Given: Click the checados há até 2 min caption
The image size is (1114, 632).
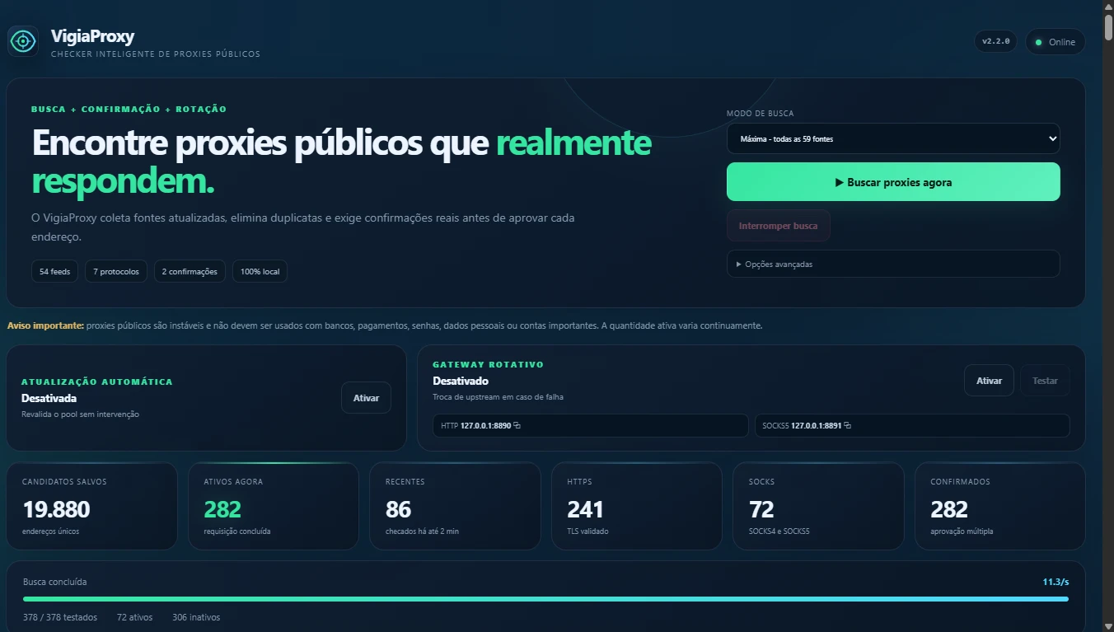Looking at the screenshot, I should [x=422, y=531].
